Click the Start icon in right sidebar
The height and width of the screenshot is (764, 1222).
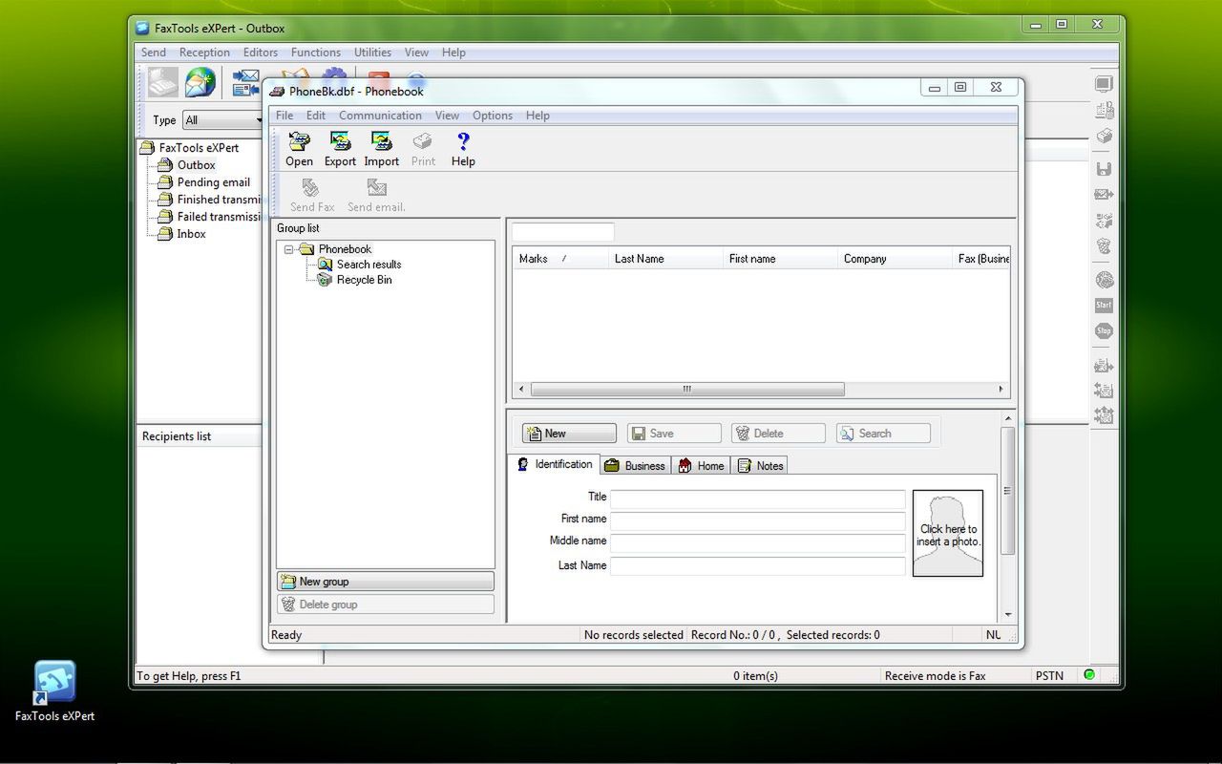1104,306
